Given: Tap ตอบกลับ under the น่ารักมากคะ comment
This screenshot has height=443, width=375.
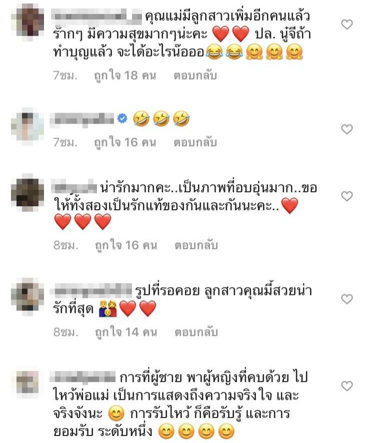Looking at the screenshot, I should (x=196, y=245).
